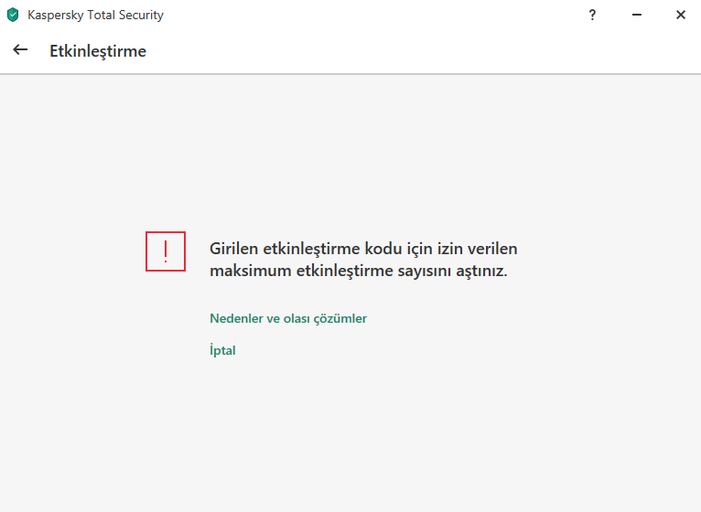The width and height of the screenshot is (701, 512).
Task: Click the activation limit error message
Action: (x=363, y=260)
